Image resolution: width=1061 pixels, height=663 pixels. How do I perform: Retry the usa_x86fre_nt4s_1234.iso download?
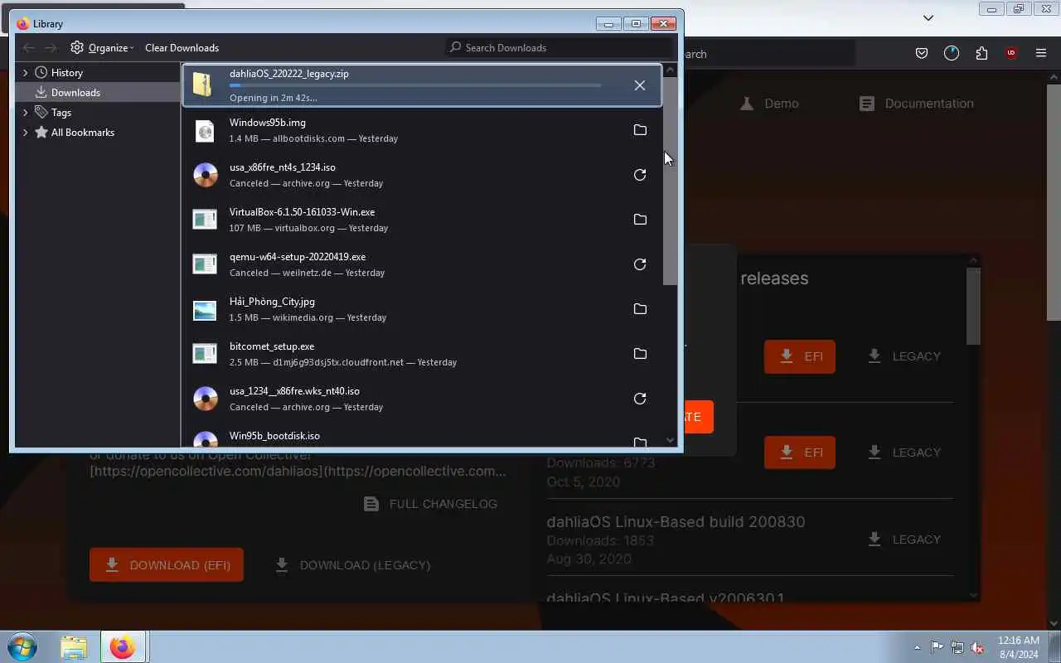[640, 175]
